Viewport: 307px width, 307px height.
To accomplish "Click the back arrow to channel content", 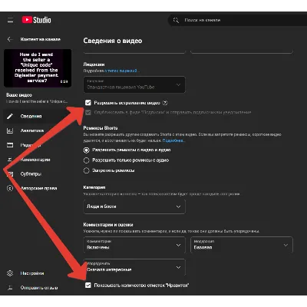I will [x=10, y=39].
